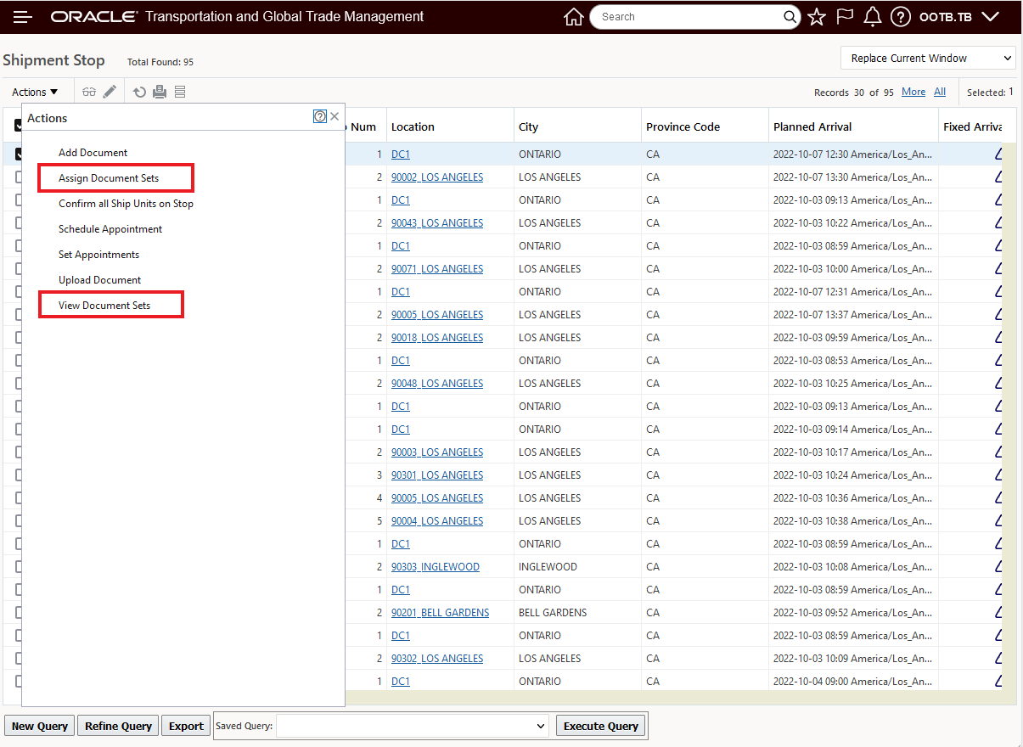Image resolution: width=1023 pixels, height=747 pixels.
Task: Click the Execute Query button
Action: coord(600,726)
